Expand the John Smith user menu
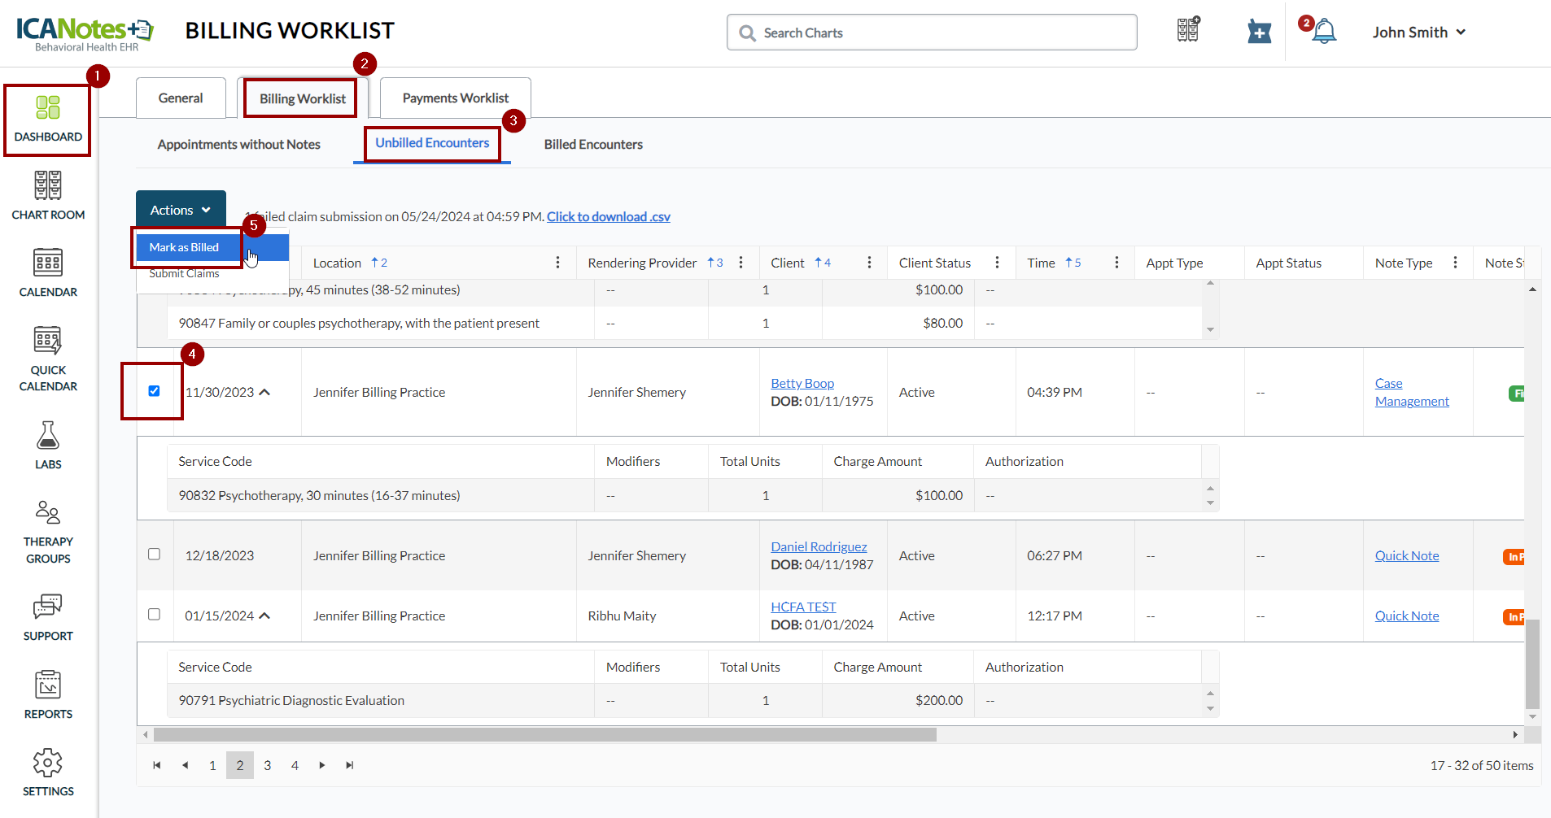This screenshot has height=818, width=1551. coord(1418,33)
